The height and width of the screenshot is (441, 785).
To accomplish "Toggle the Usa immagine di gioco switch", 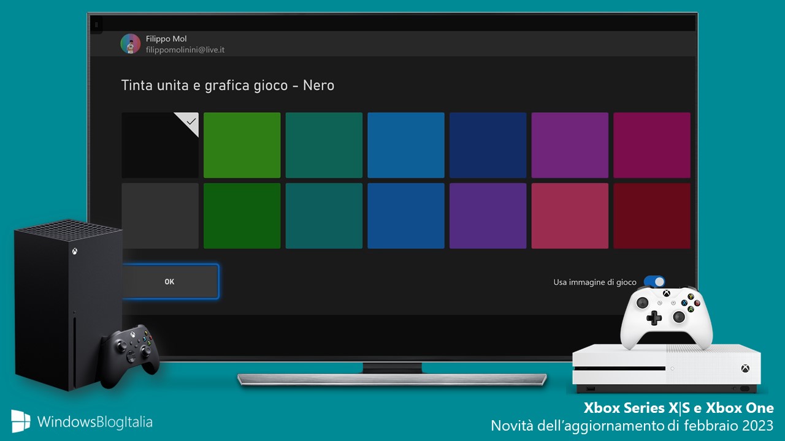I will point(654,282).
